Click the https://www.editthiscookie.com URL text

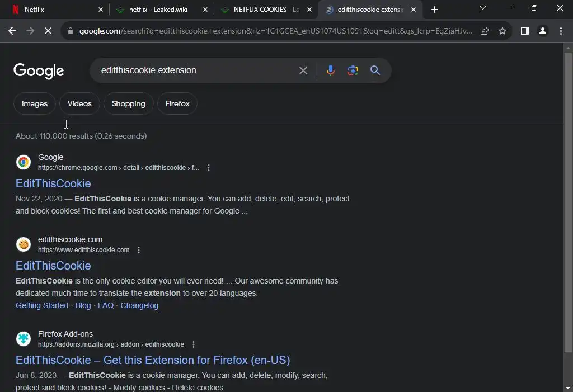tap(84, 250)
